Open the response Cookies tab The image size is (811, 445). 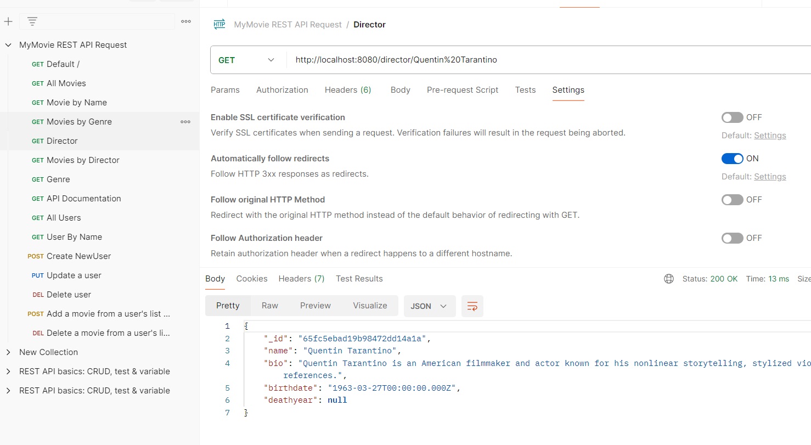pyautogui.click(x=252, y=279)
